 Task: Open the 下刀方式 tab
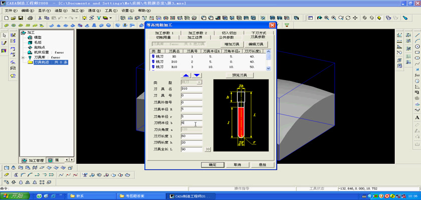point(258,33)
